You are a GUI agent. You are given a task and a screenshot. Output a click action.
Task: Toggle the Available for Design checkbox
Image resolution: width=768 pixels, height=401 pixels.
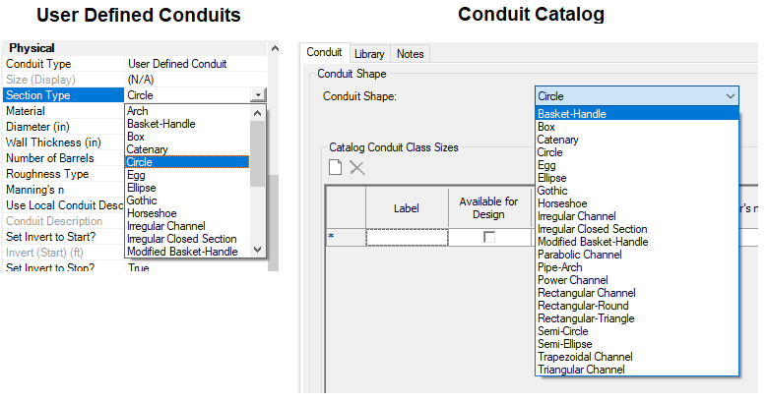[x=489, y=238]
